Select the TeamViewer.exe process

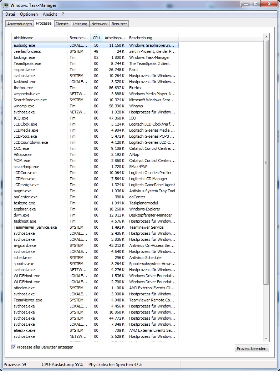pyautogui.click(x=95, y=300)
